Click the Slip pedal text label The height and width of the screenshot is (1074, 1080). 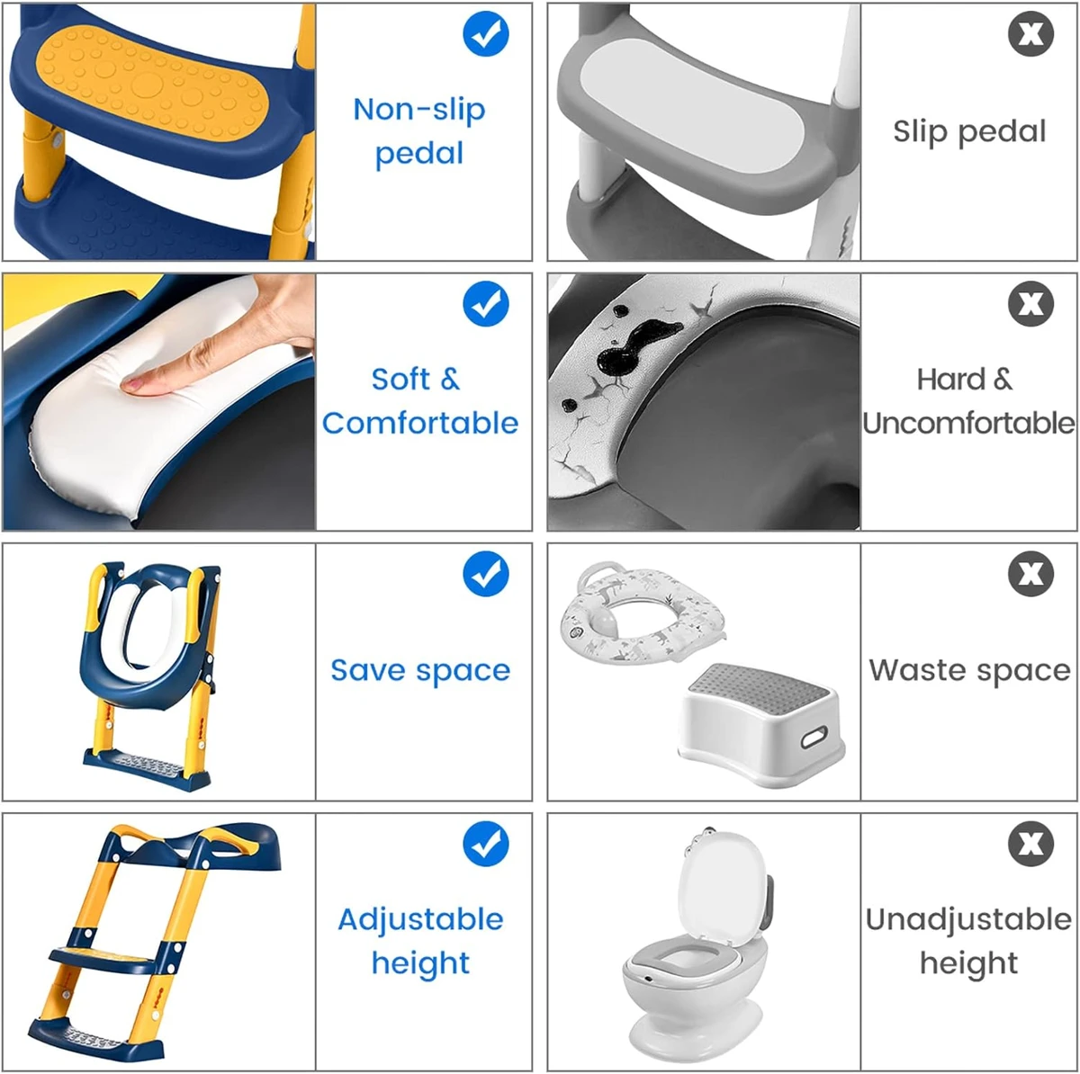pos(969,131)
